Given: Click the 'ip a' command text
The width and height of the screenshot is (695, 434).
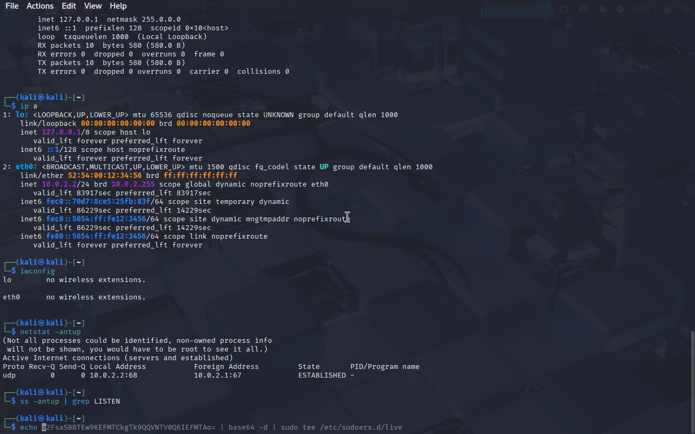Looking at the screenshot, I should [x=29, y=106].
